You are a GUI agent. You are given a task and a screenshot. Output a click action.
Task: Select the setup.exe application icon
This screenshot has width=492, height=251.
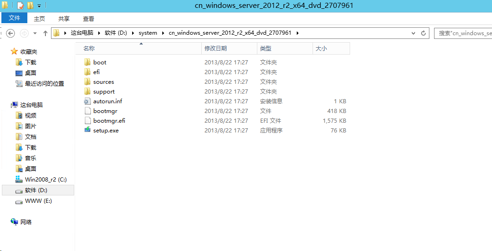[87, 130]
